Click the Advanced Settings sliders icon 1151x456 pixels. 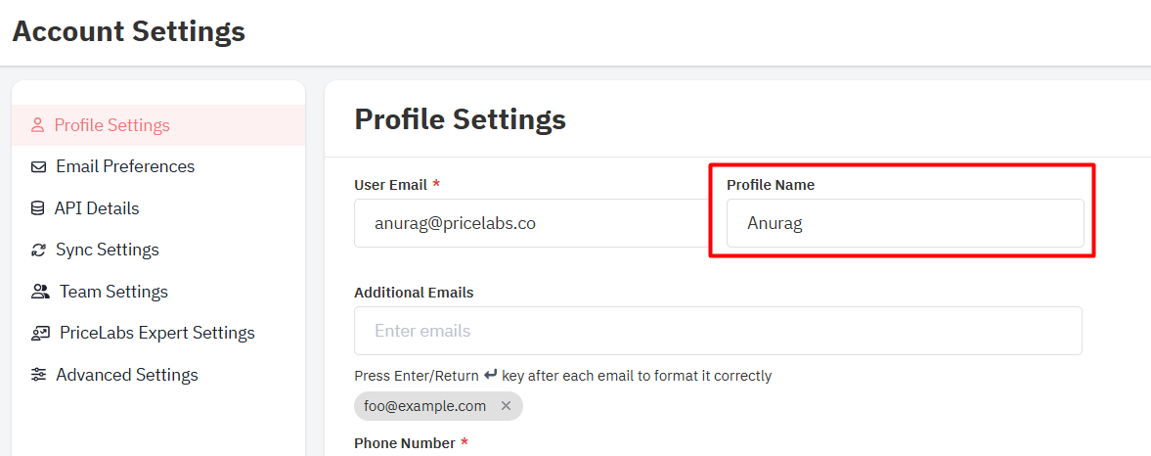pos(38,375)
